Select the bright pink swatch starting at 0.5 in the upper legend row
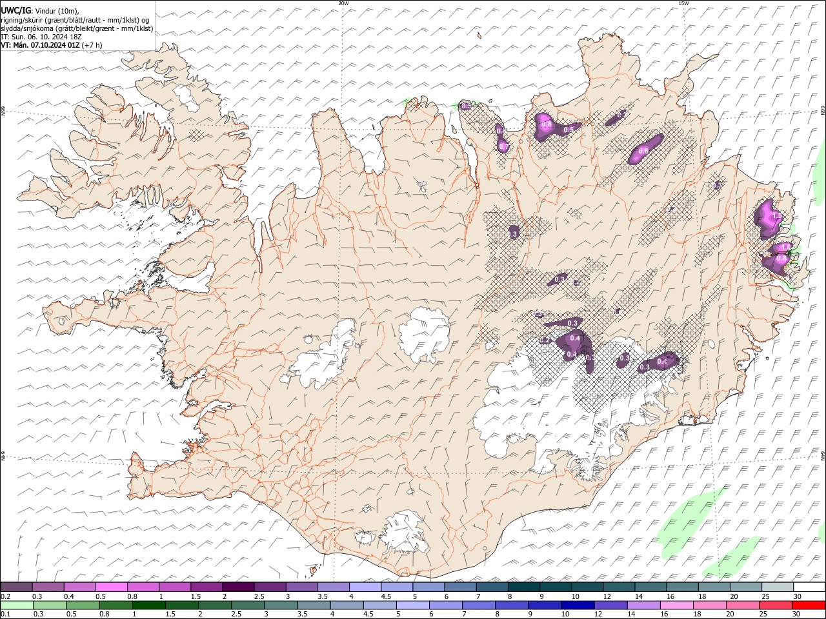Image resolution: width=826 pixels, height=619 pixels. click(x=112, y=587)
